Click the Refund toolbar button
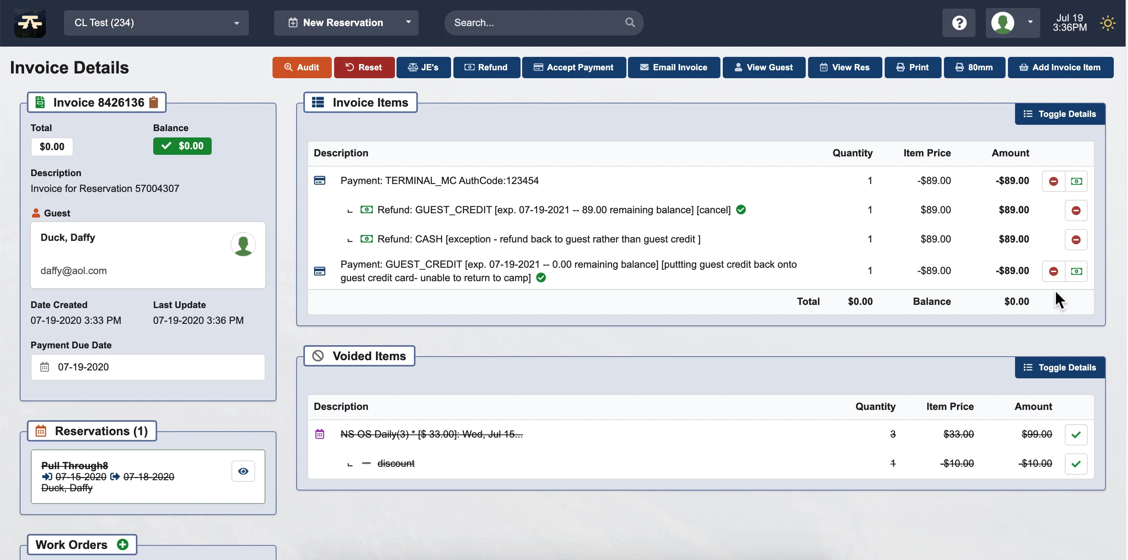 (x=487, y=68)
